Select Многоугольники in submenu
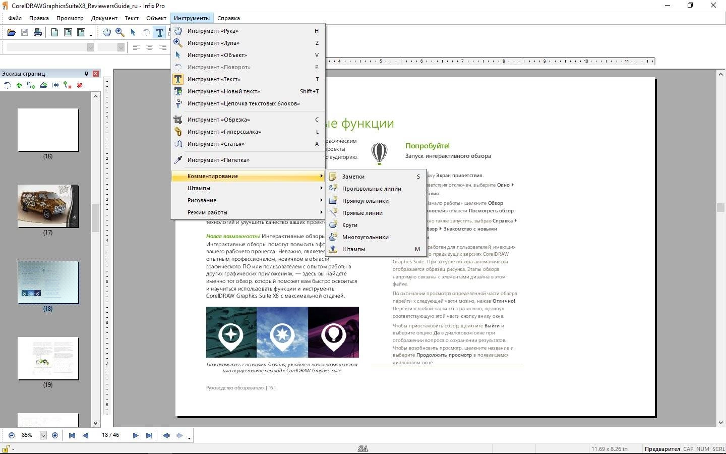The height and width of the screenshot is (454, 726). pyautogui.click(x=376, y=237)
